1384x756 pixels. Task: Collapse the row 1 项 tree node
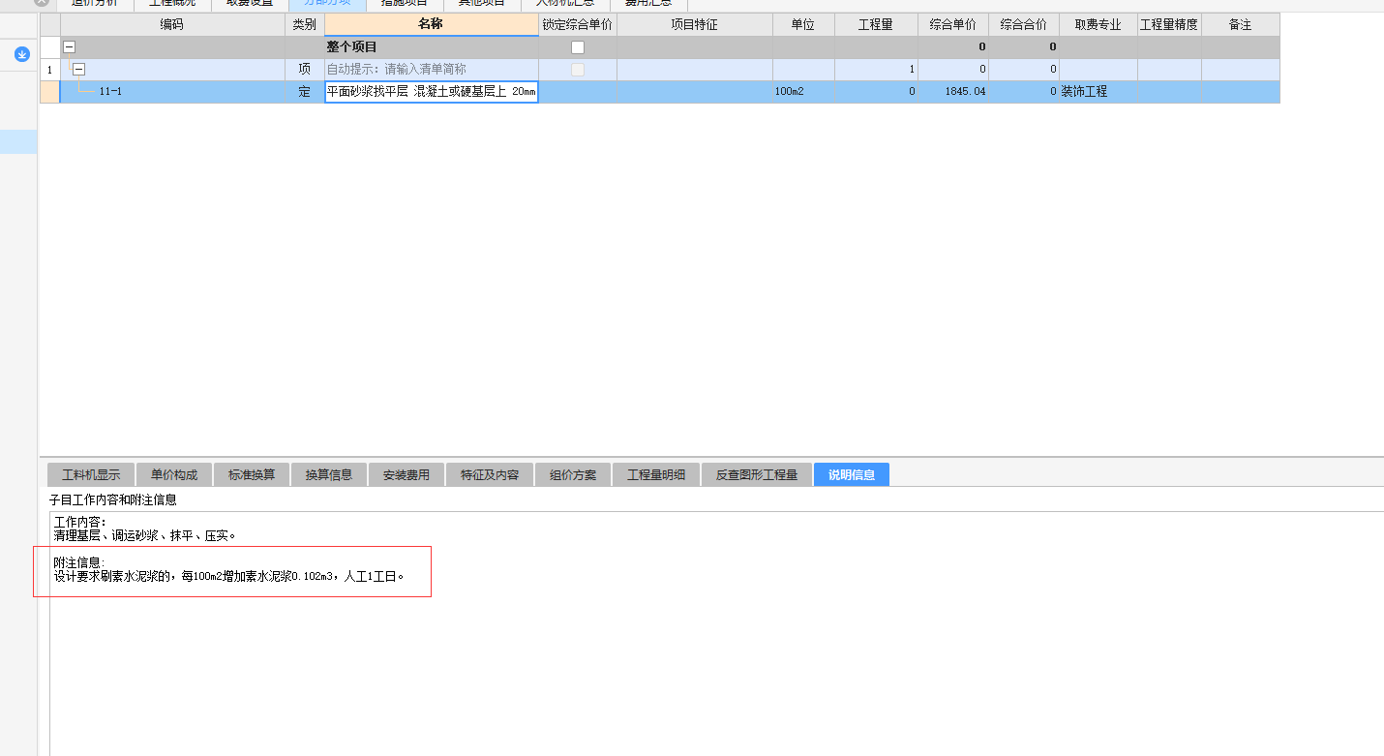coord(79,70)
